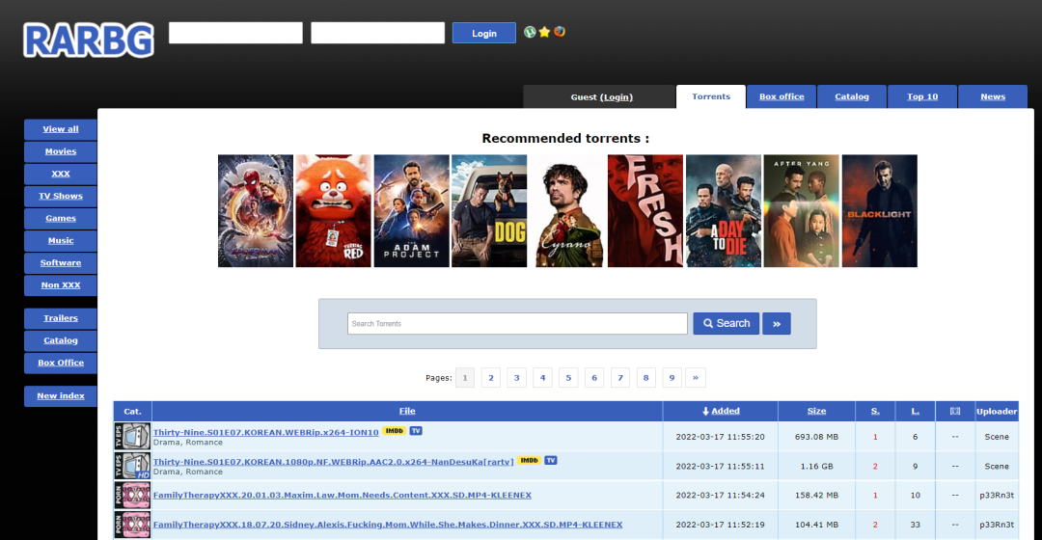The image size is (1042, 540).
Task: Open The Adam Project poster
Action: (x=411, y=211)
